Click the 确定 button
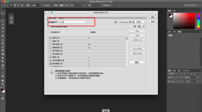Image resolution: width=202 pixels, height=112 pixels. click(x=153, y=17)
